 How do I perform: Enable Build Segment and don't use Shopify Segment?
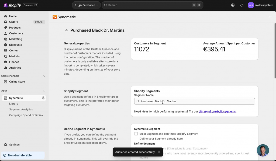point(136,134)
